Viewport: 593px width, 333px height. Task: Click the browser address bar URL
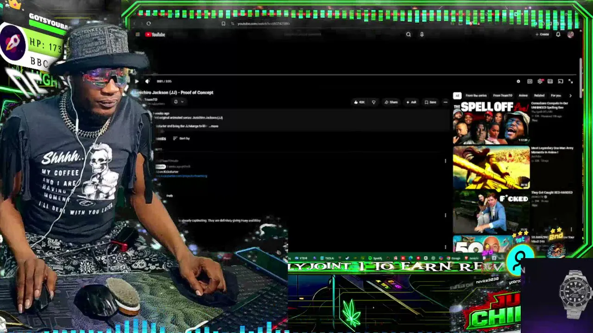(x=264, y=24)
